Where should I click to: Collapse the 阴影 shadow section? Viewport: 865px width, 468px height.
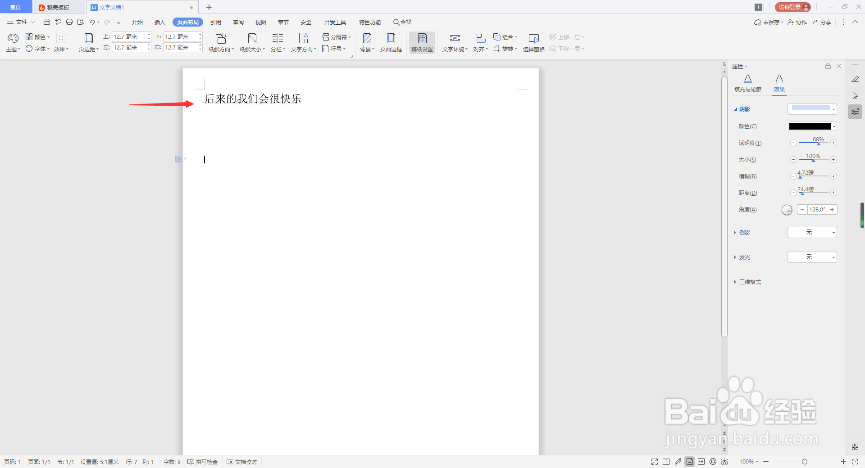(x=735, y=109)
